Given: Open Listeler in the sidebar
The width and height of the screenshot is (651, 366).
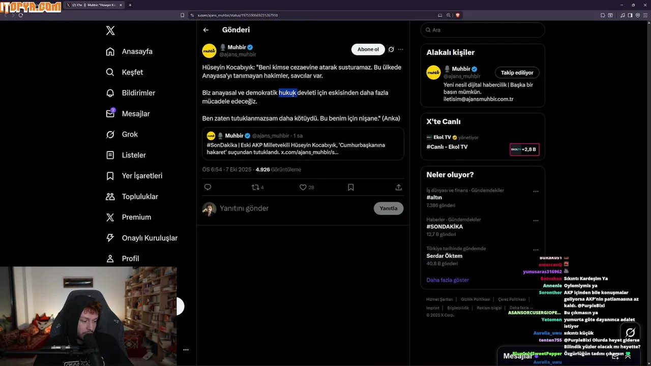Looking at the screenshot, I should click(126, 155).
